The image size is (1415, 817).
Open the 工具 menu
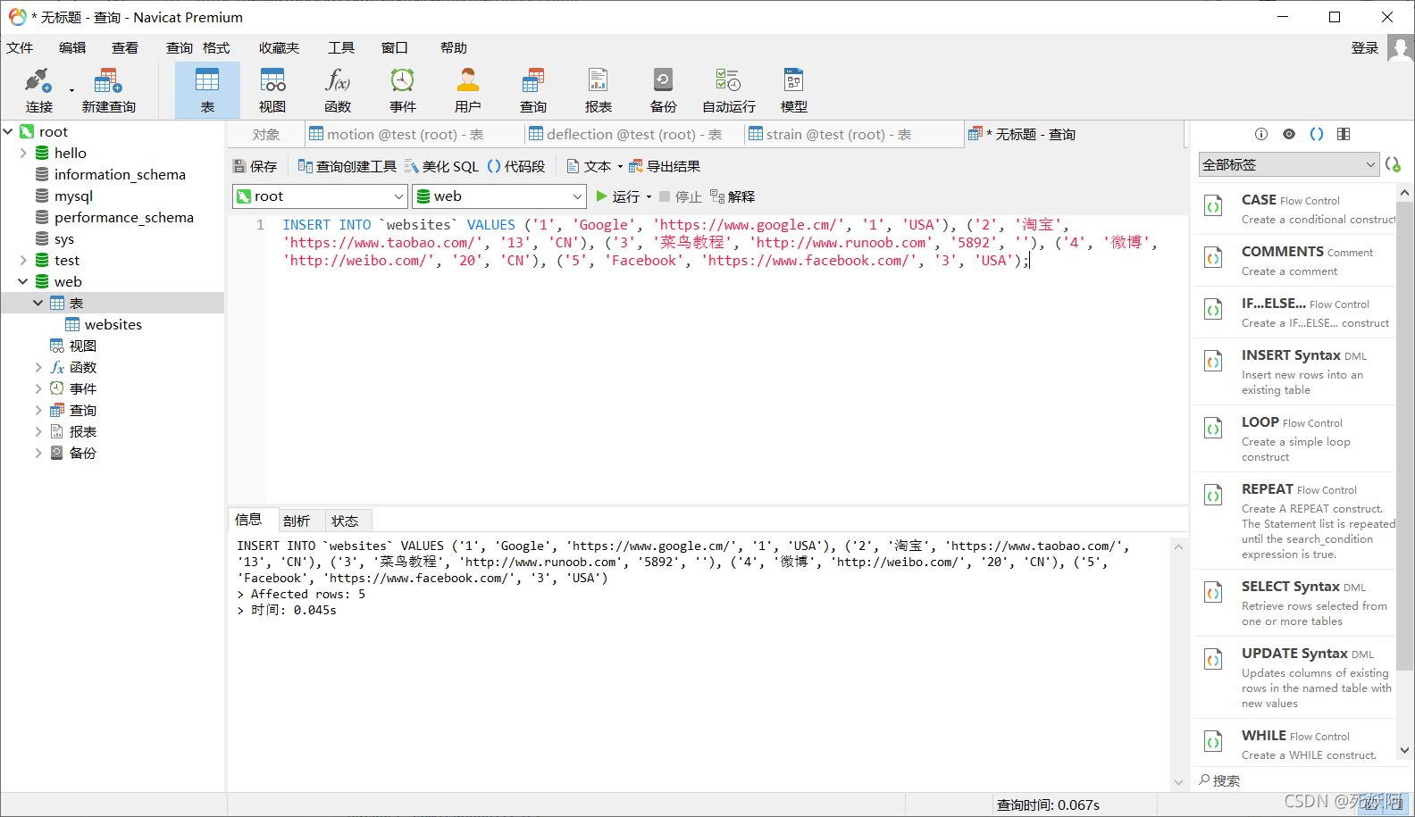coord(341,48)
